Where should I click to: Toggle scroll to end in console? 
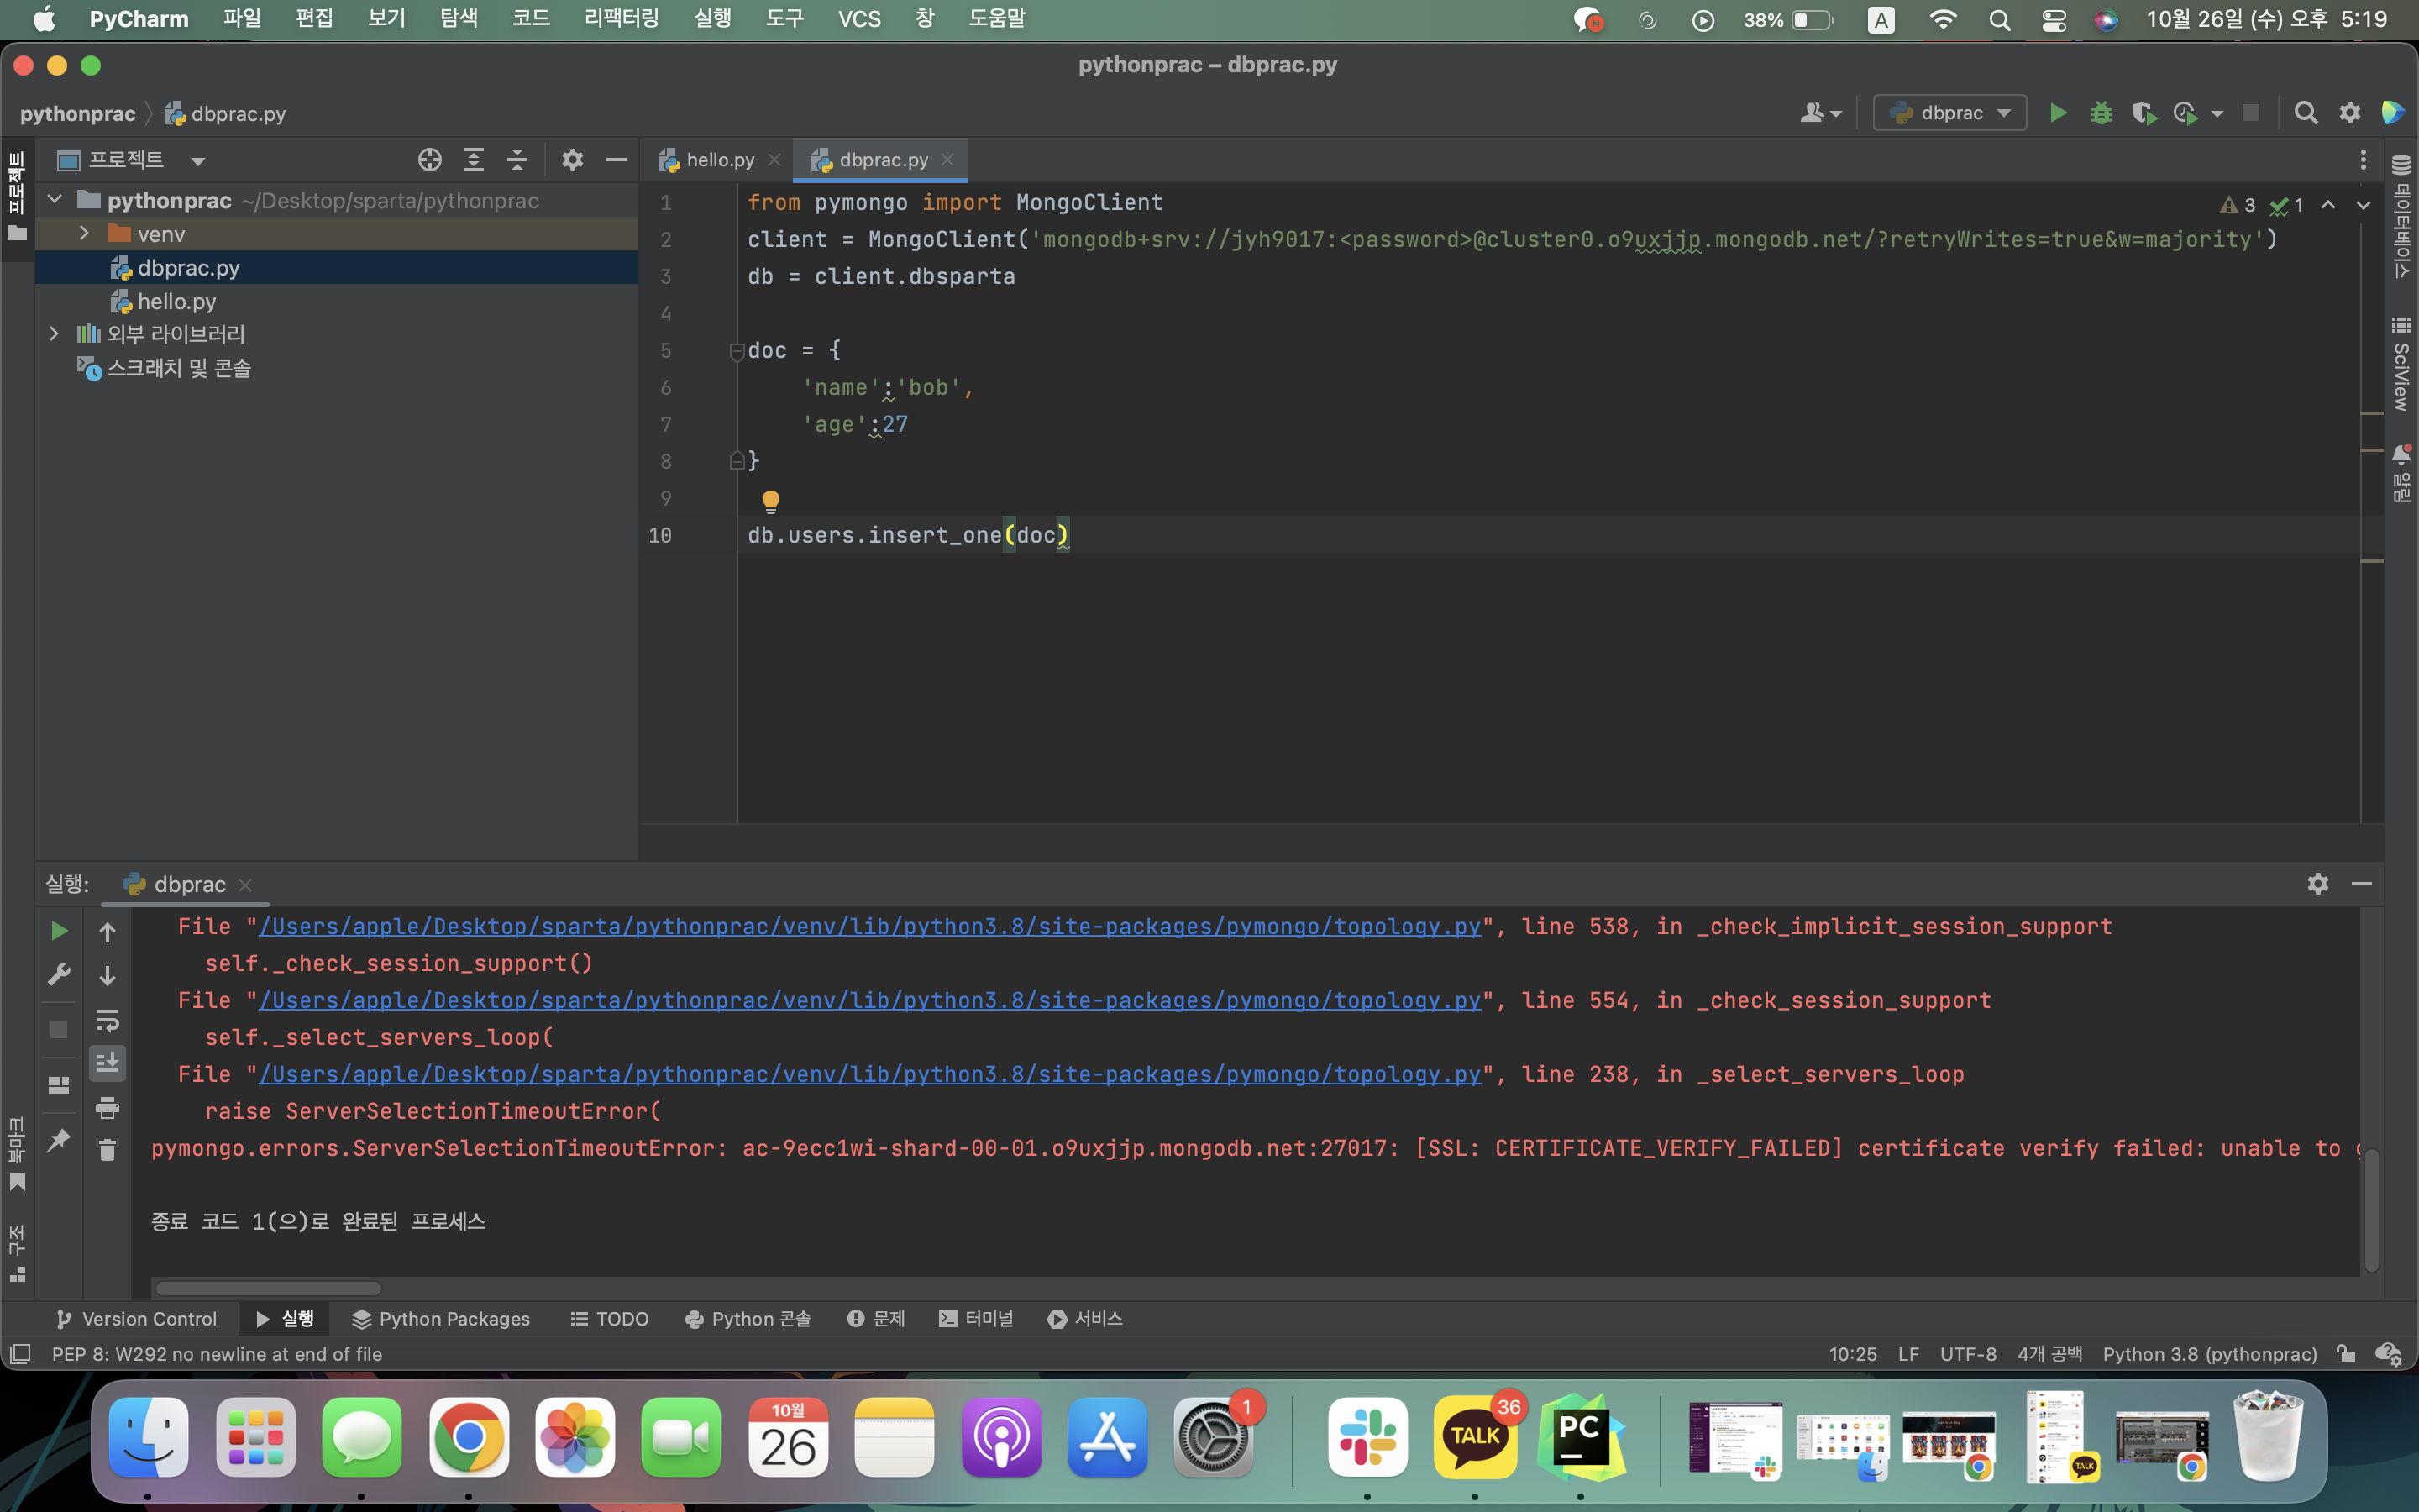coord(107,1062)
